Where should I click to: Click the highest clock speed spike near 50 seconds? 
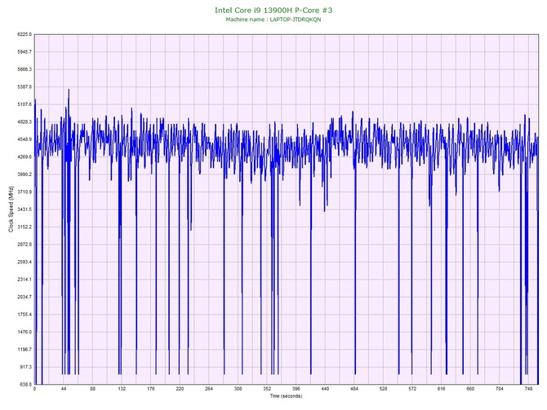click(x=69, y=90)
